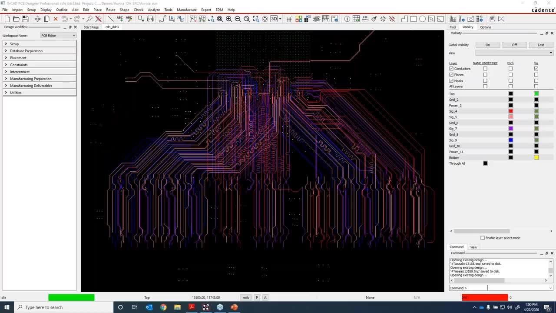Open the Route menu

pyautogui.click(x=110, y=10)
